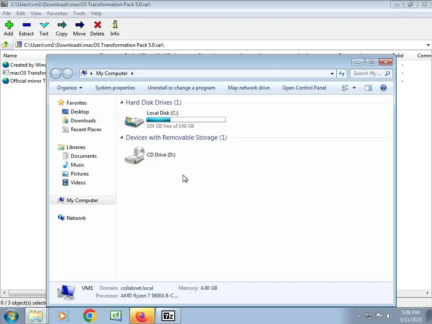Collapse the Hard Disk Drives group
Viewport: 432px width, 324px height.
click(x=121, y=103)
